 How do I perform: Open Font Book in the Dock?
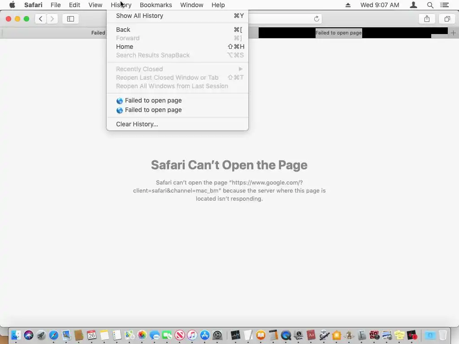pyautogui.click(x=362, y=335)
